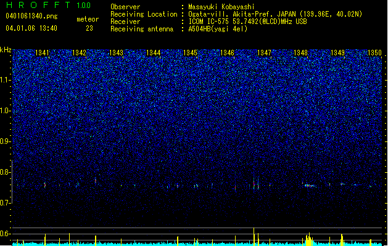Click the receiver ICOM IC-575 text
This screenshot has height=246, width=388.
coord(247,22)
